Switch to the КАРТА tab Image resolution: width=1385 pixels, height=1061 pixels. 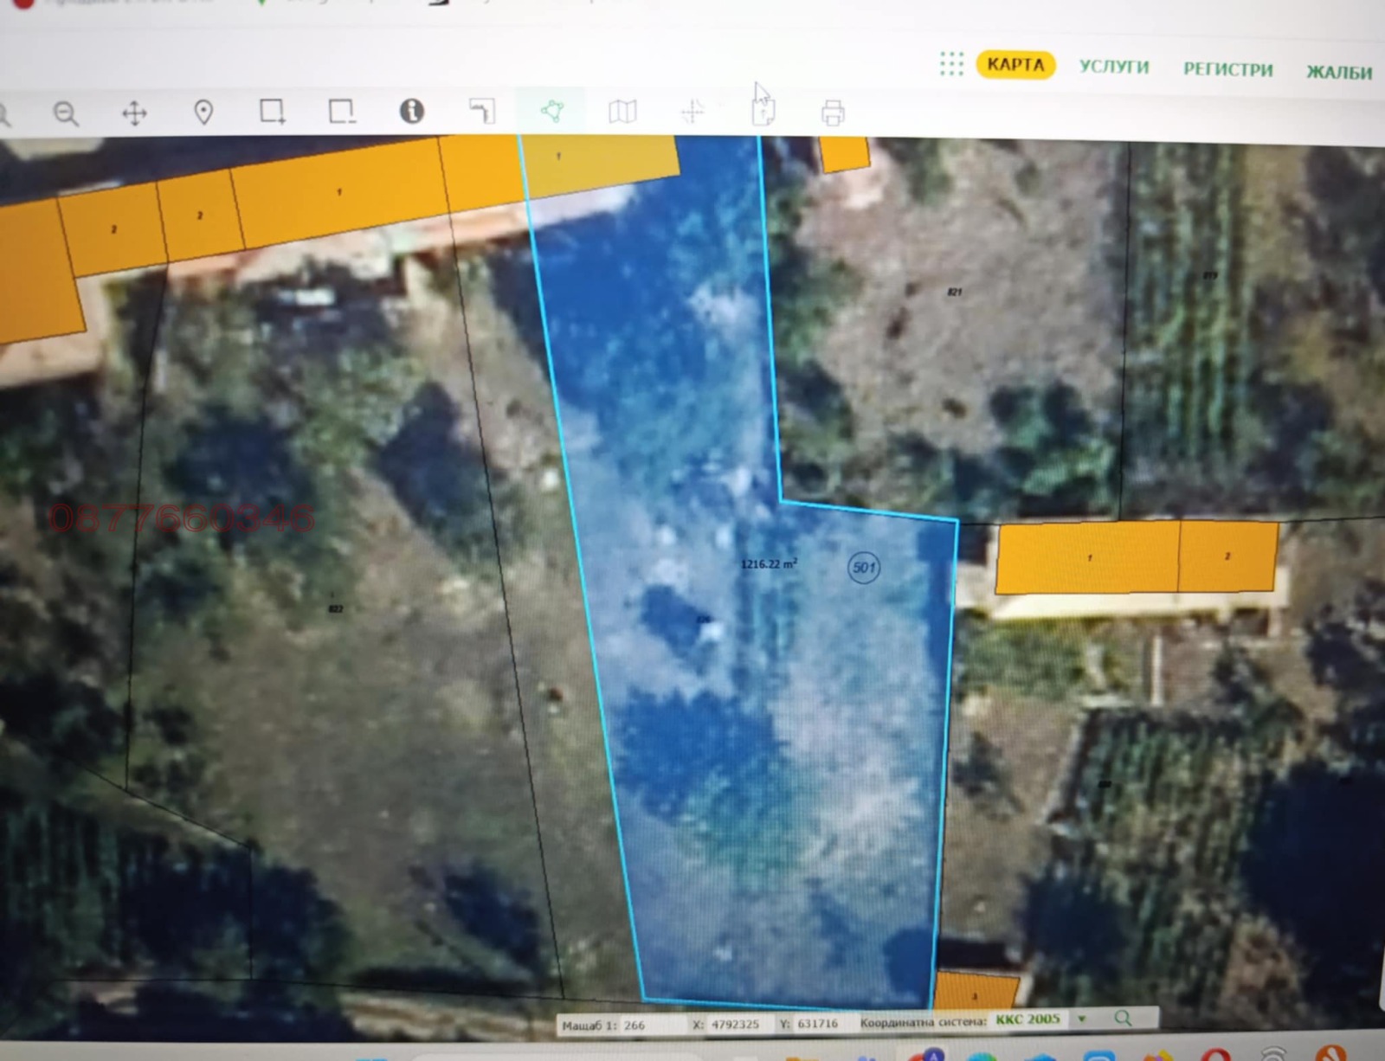[x=1015, y=65]
